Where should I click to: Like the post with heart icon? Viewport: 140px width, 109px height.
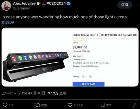[70, 105]
